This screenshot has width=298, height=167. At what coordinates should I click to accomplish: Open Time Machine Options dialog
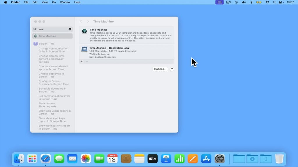pos(160,69)
